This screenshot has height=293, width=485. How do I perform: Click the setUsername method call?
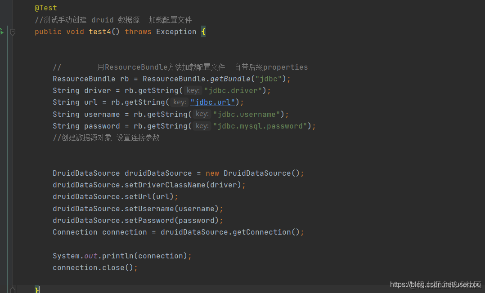point(149,209)
